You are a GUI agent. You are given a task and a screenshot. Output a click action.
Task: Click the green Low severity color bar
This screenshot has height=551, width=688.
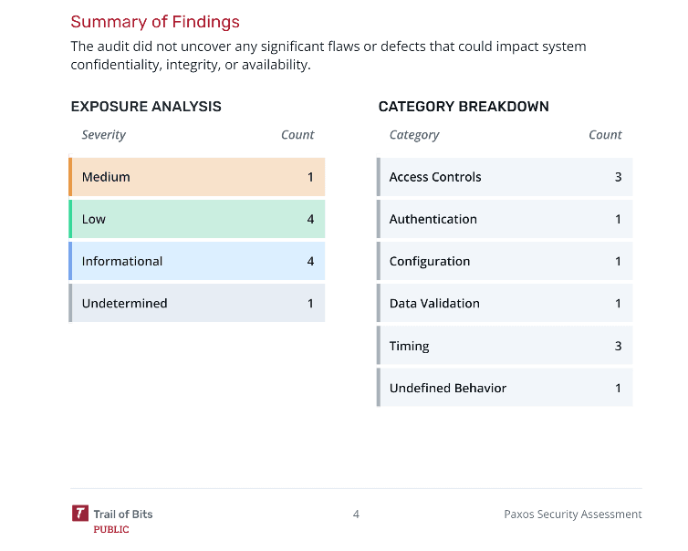click(x=70, y=219)
